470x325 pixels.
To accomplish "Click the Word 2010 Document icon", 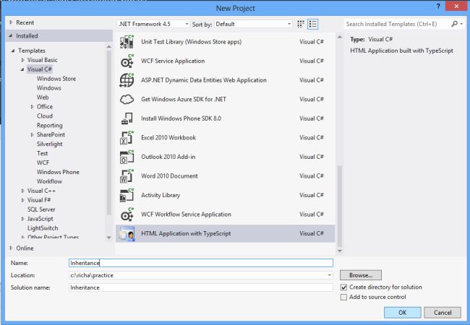I will (127, 176).
